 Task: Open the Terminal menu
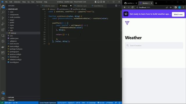tap(39, 2)
